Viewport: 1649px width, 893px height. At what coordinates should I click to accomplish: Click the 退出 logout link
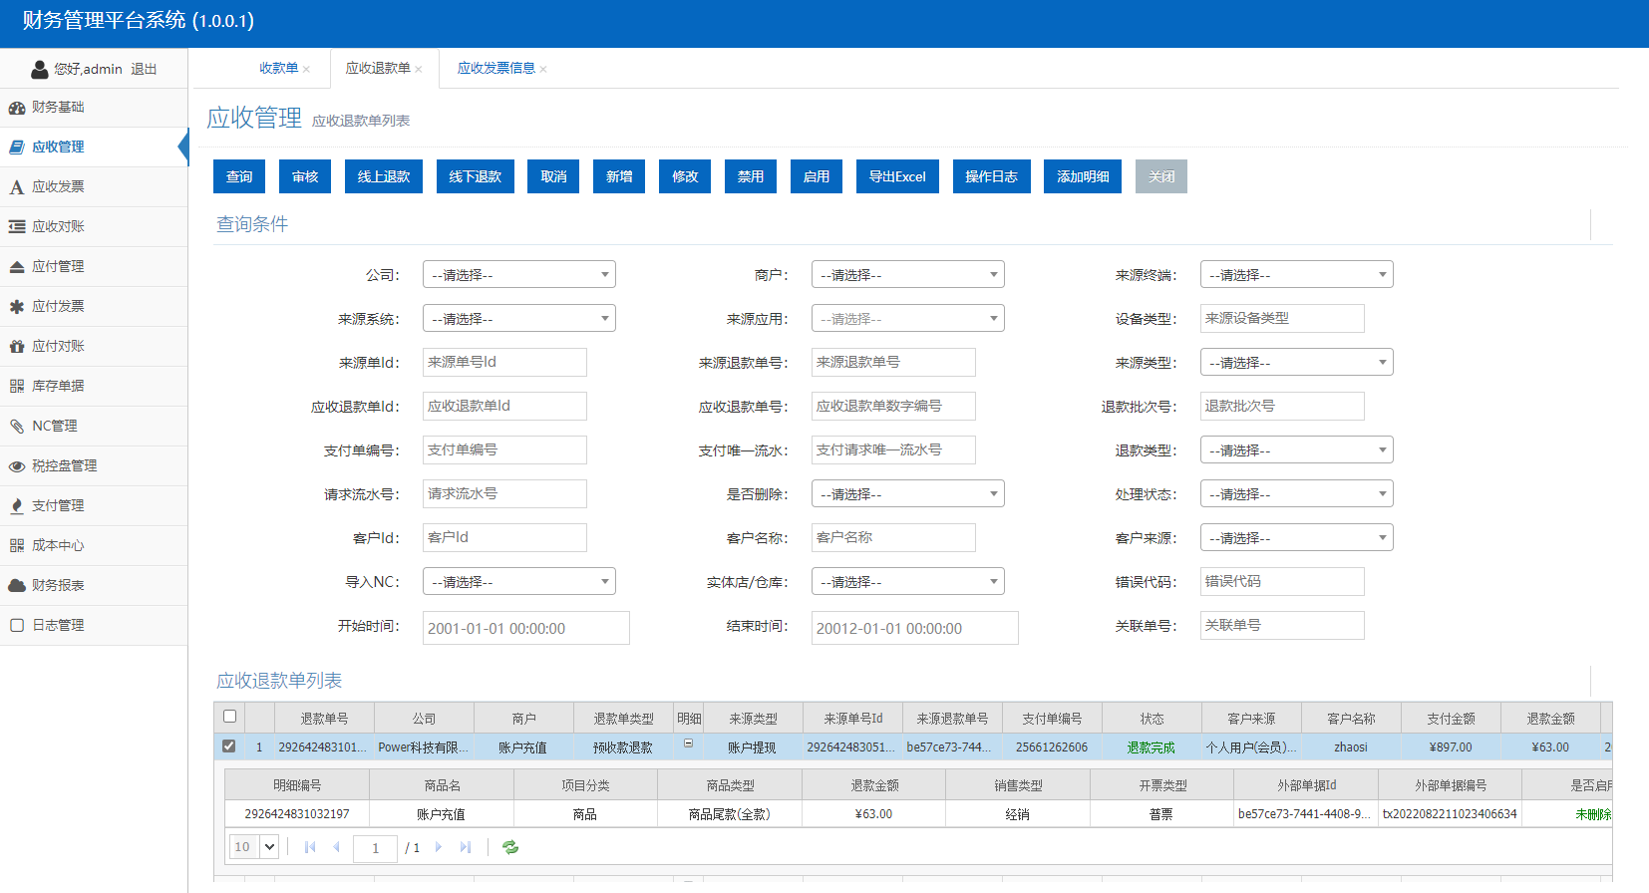coord(144,70)
